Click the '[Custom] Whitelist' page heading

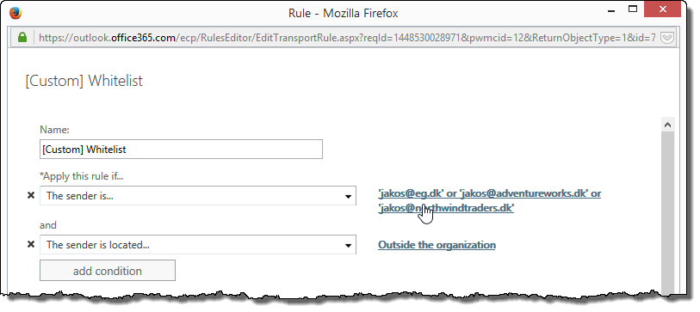84,81
